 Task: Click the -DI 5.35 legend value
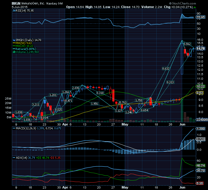(x=55, y=158)
